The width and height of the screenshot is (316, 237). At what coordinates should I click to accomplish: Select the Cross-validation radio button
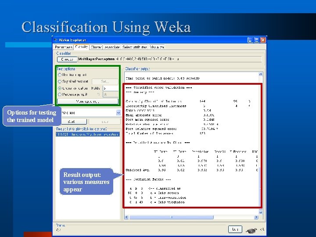[x=60, y=88]
